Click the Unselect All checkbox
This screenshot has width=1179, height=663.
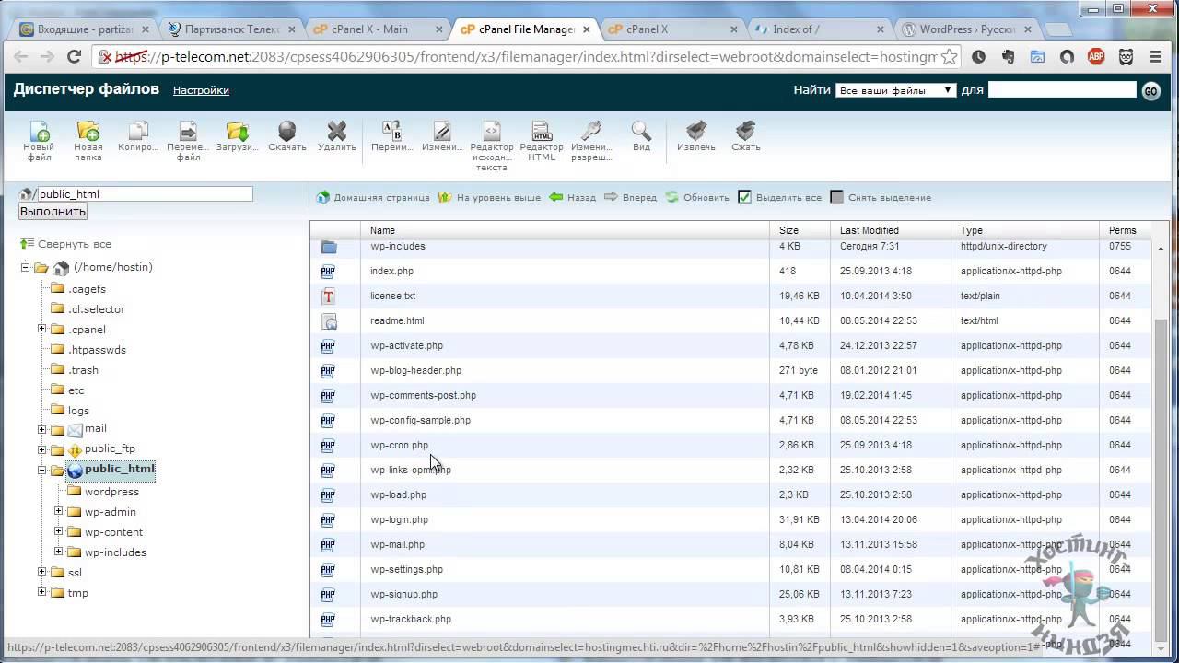tap(836, 197)
